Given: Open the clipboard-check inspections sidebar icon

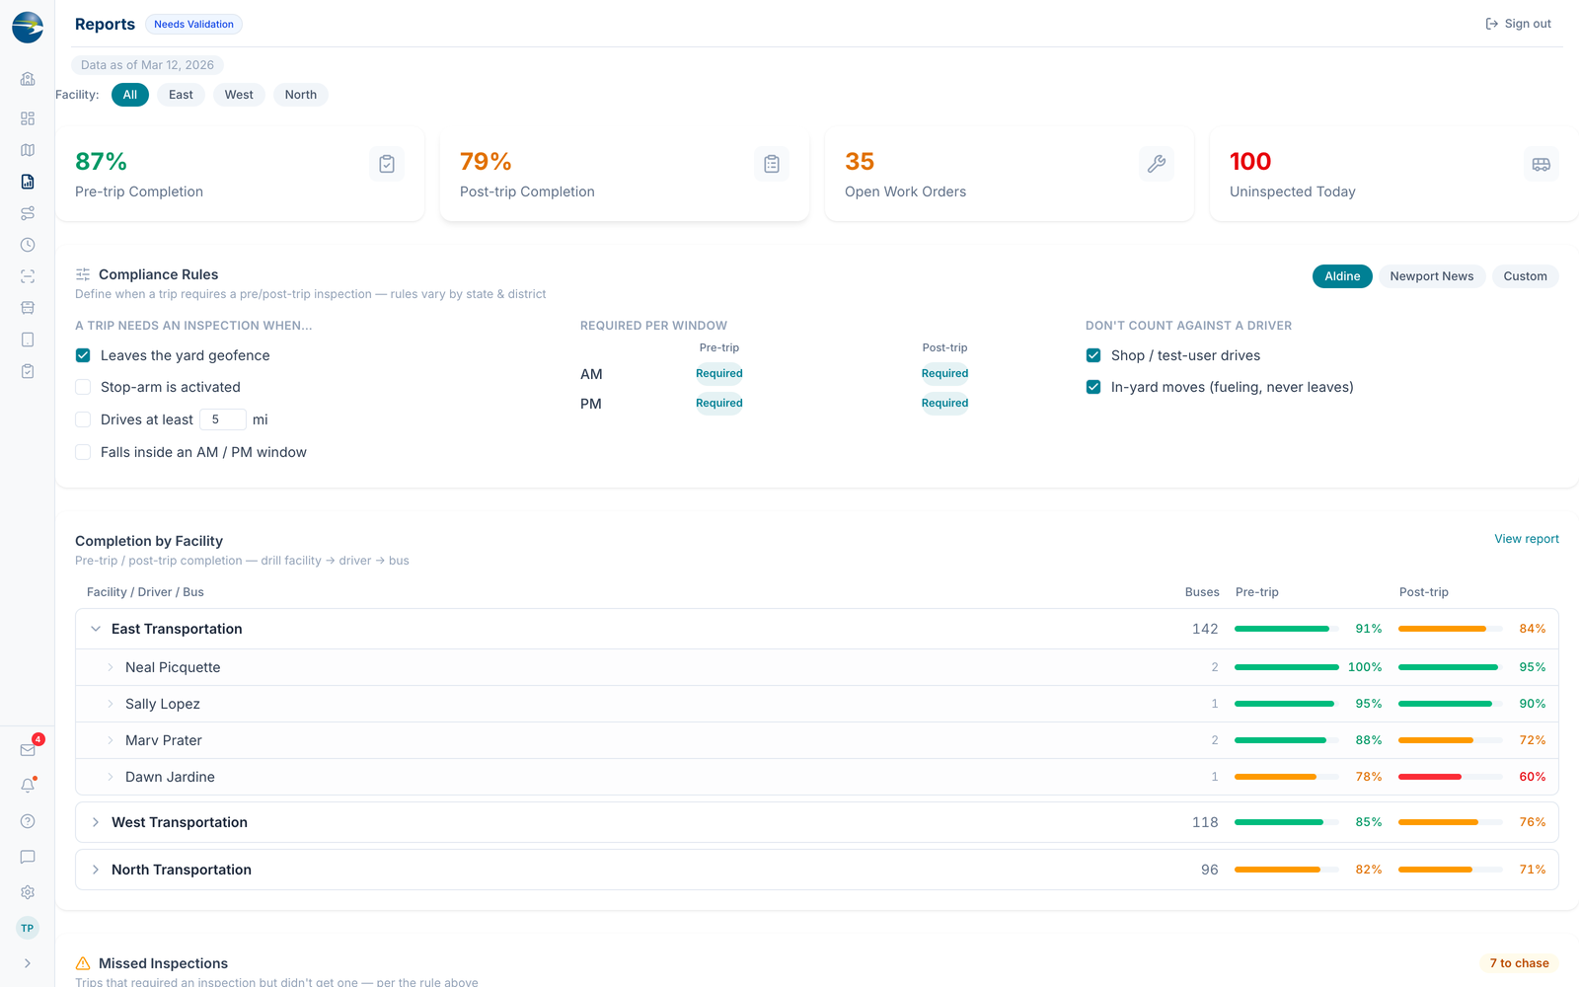Looking at the screenshot, I should click(x=28, y=371).
